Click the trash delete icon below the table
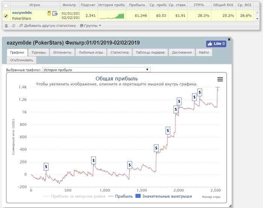This screenshot has width=263, height=208. [x=6, y=26]
